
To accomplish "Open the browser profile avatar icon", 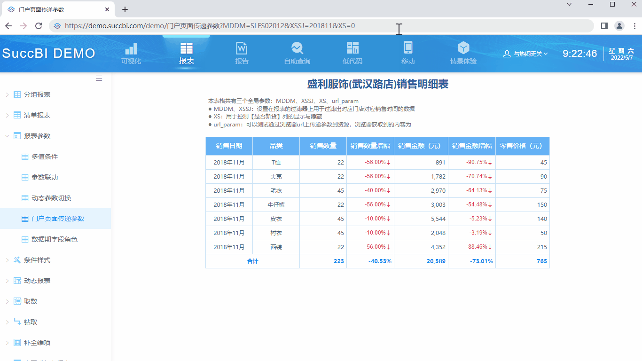I will [619, 26].
